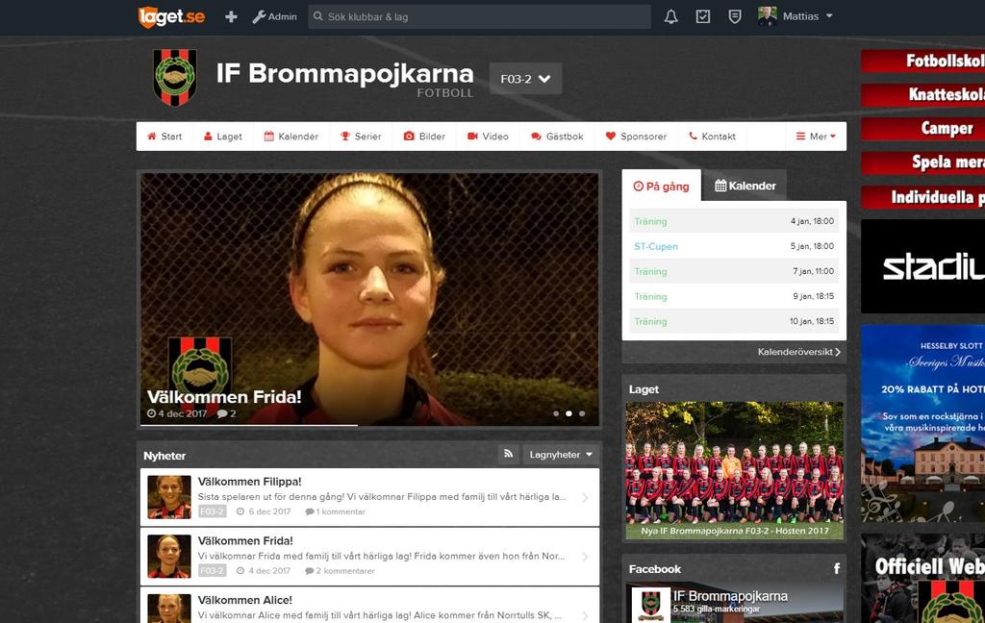Click Facebook f icon

[836, 568]
